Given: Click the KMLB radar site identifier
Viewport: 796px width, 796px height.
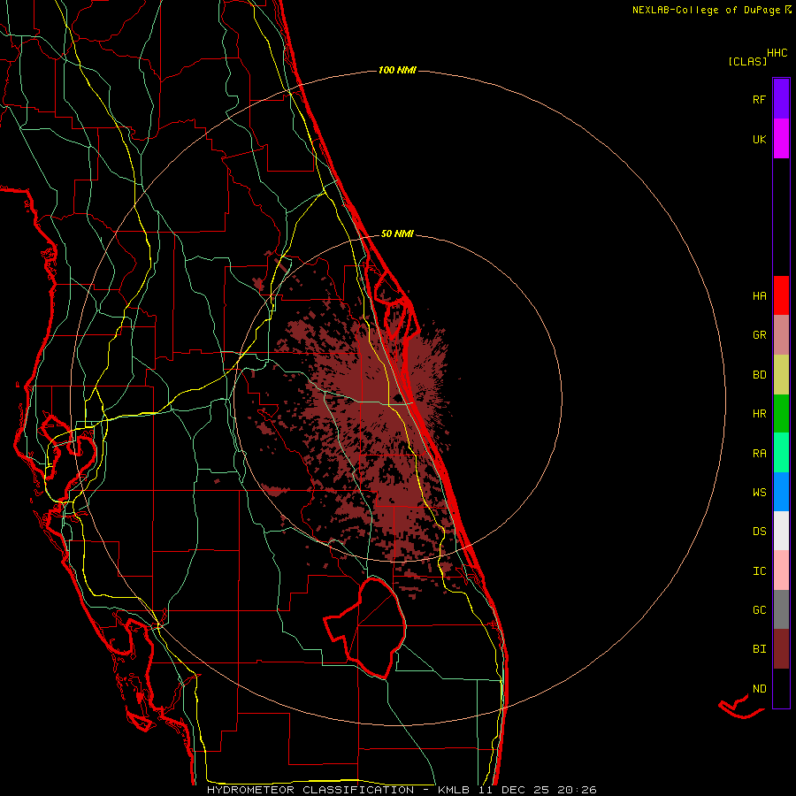Looking at the screenshot, I should tap(454, 790).
